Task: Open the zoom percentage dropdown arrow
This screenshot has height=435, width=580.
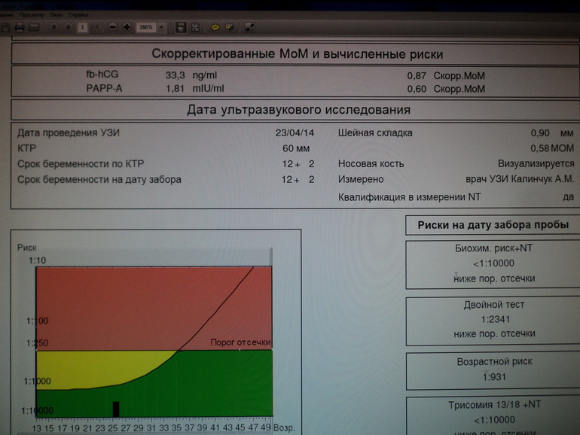Action: click(x=161, y=28)
